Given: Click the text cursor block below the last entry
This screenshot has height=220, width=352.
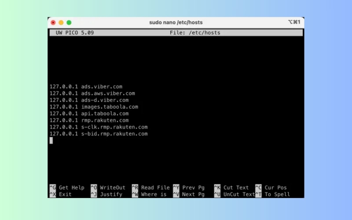Looking at the screenshot, I should coord(51,140).
